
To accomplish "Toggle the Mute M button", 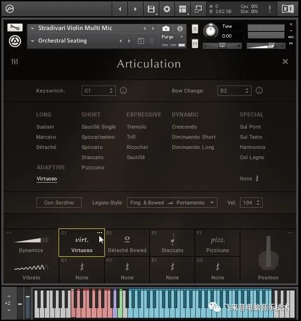I will point(195,43).
